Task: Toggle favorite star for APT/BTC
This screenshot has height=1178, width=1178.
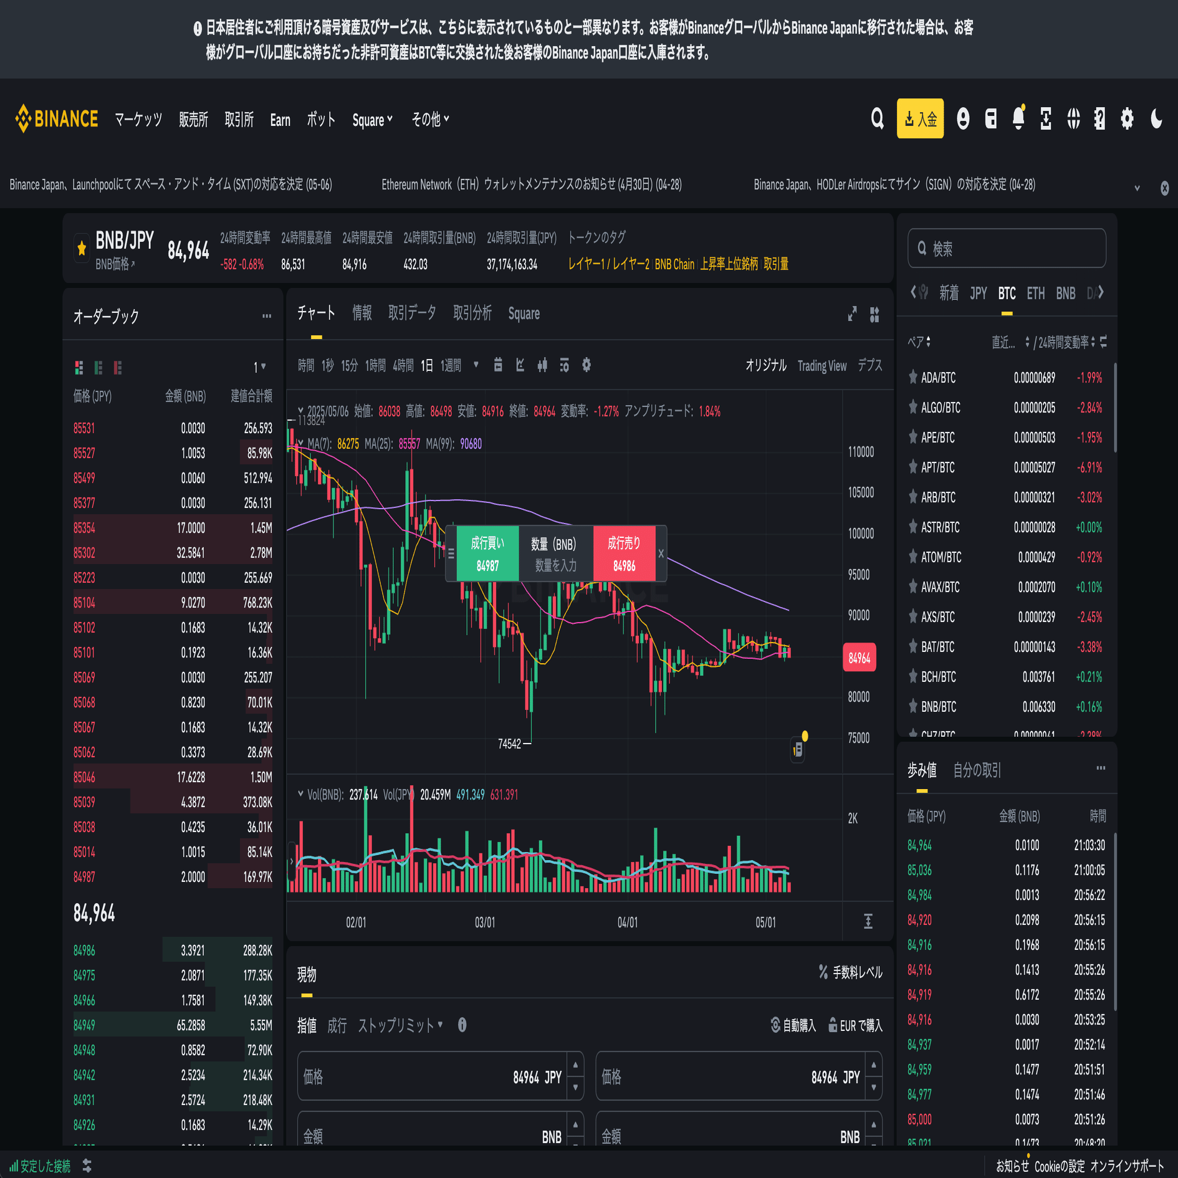Action: 913,467
